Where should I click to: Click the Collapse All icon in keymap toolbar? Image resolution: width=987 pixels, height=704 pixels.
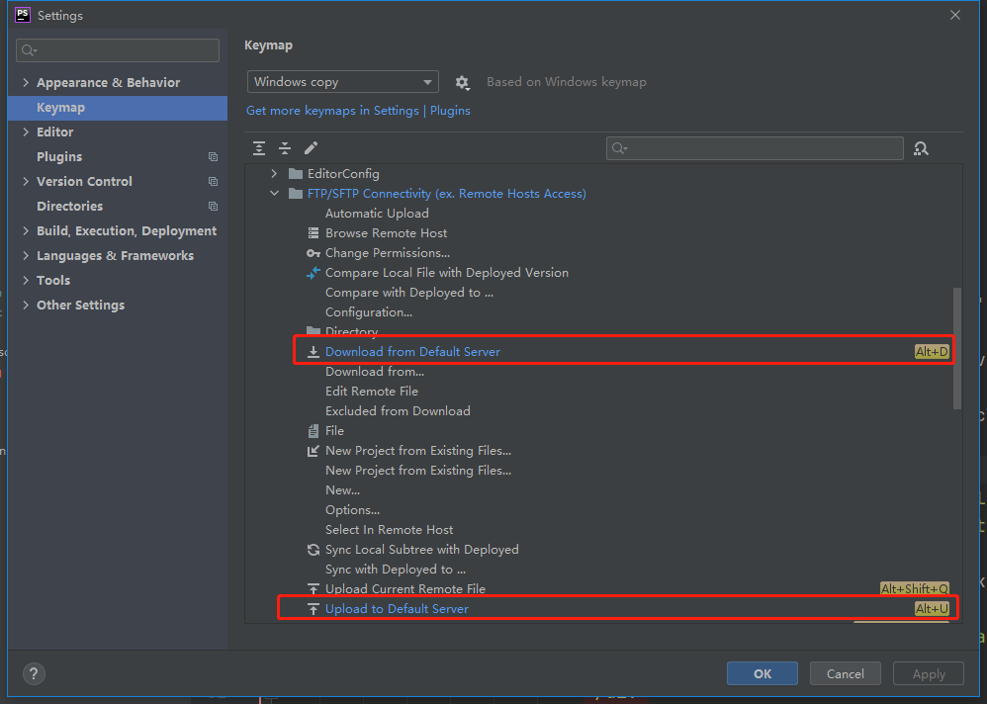pos(285,148)
